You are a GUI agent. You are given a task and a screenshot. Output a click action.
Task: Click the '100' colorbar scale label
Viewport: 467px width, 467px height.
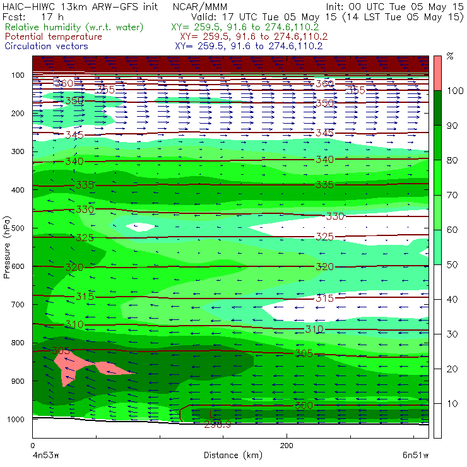click(455, 90)
